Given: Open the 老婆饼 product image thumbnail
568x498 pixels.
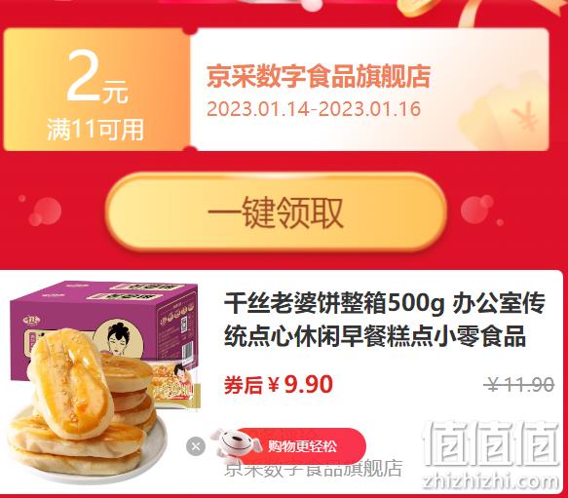Looking at the screenshot, I should pos(105,381).
